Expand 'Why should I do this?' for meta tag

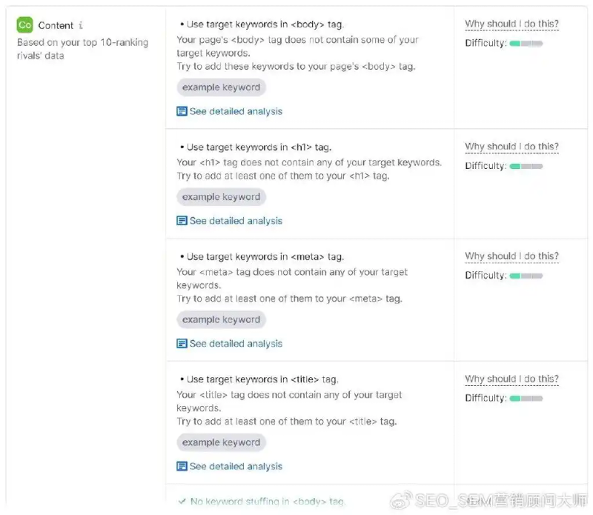click(x=511, y=256)
